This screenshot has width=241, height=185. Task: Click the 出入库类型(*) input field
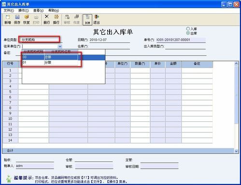coord(185,46)
